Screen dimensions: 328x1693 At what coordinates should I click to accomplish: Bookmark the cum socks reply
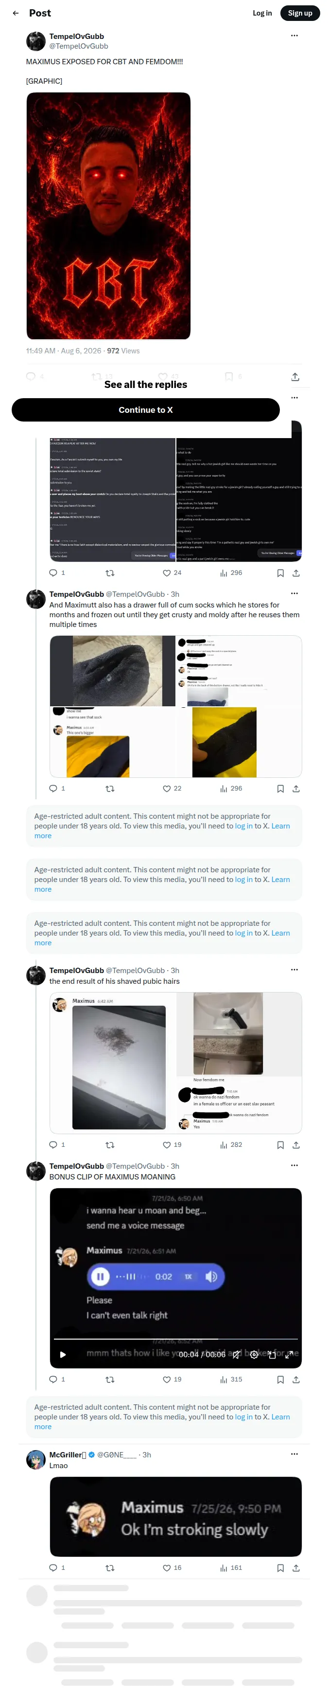tap(280, 788)
